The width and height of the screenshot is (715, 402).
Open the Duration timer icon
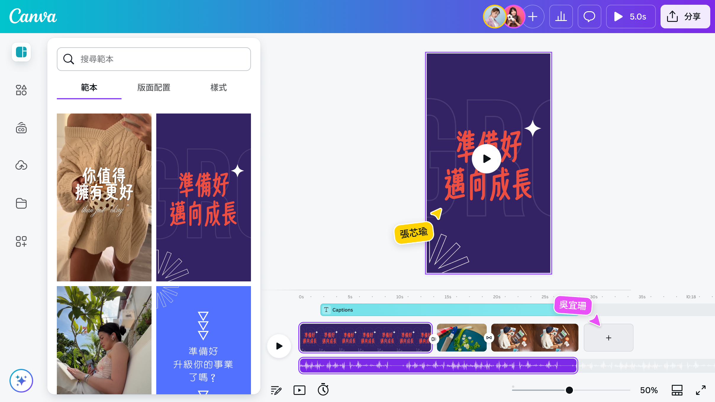pos(323,390)
